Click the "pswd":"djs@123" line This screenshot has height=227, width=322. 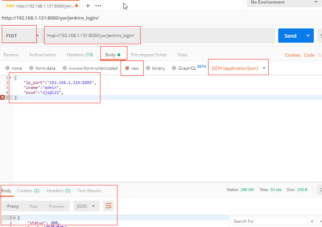coord(43,93)
